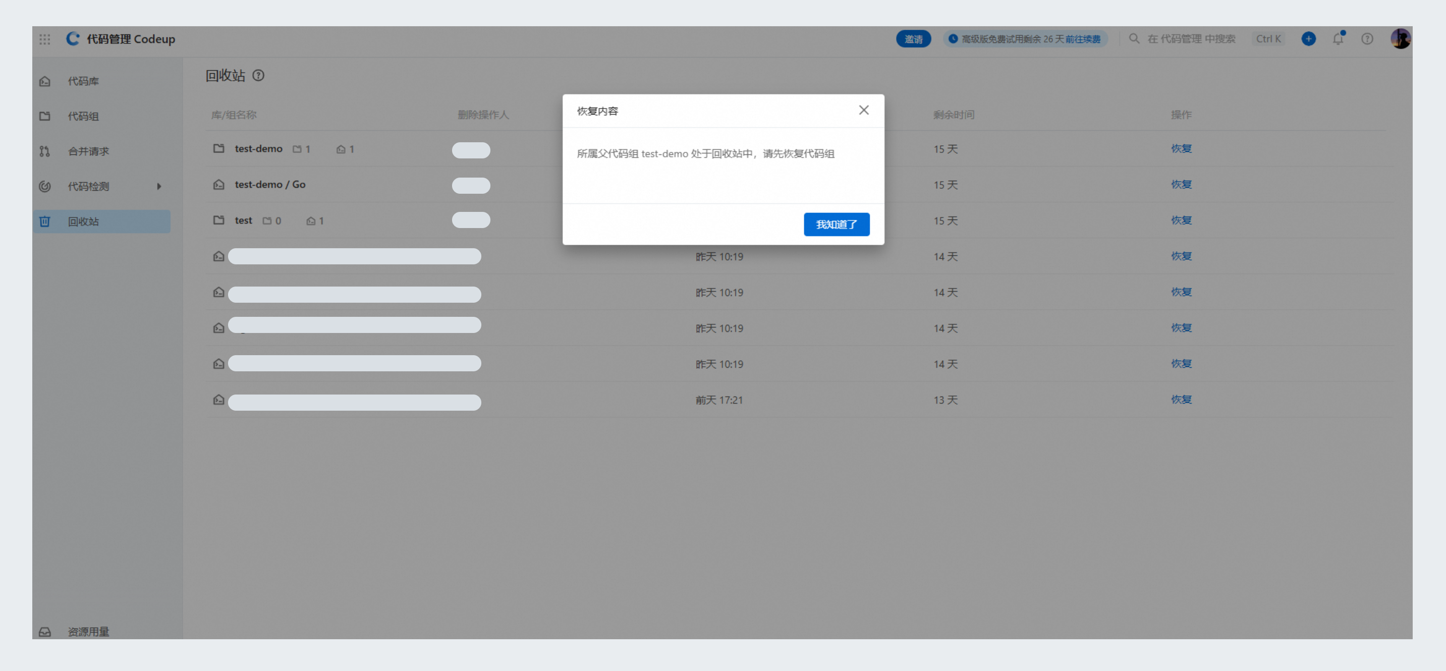Click the test-demo / Go repository name
Viewport: 1446px width, 671px height.
(270, 184)
